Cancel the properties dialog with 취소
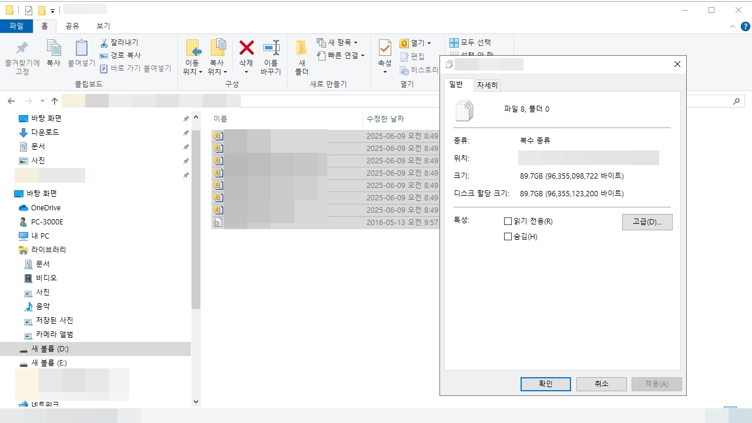 coord(602,384)
